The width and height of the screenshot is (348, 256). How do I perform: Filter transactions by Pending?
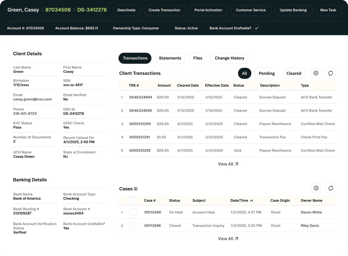pyautogui.click(x=267, y=74)
